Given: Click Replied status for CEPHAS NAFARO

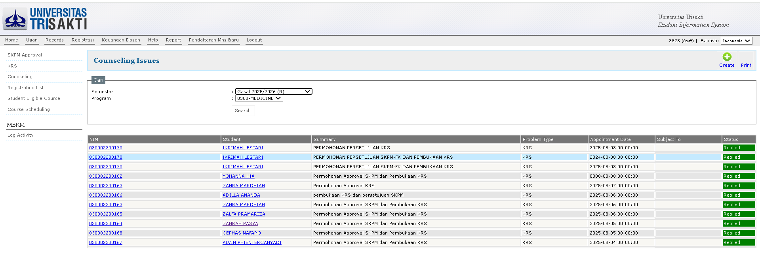Looking at the screenshot, I should coord(739,233).
